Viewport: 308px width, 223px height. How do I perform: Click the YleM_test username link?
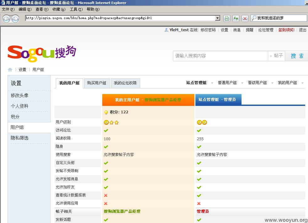point(179,30)
